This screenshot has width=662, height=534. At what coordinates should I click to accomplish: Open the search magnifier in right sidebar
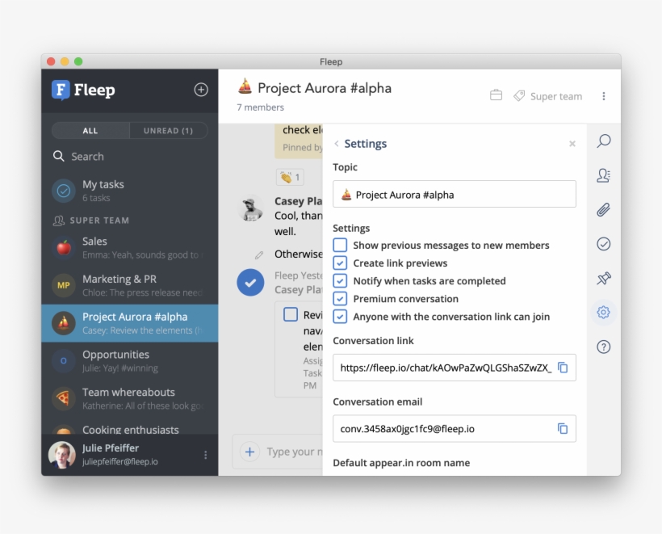[x=604, y=141]
